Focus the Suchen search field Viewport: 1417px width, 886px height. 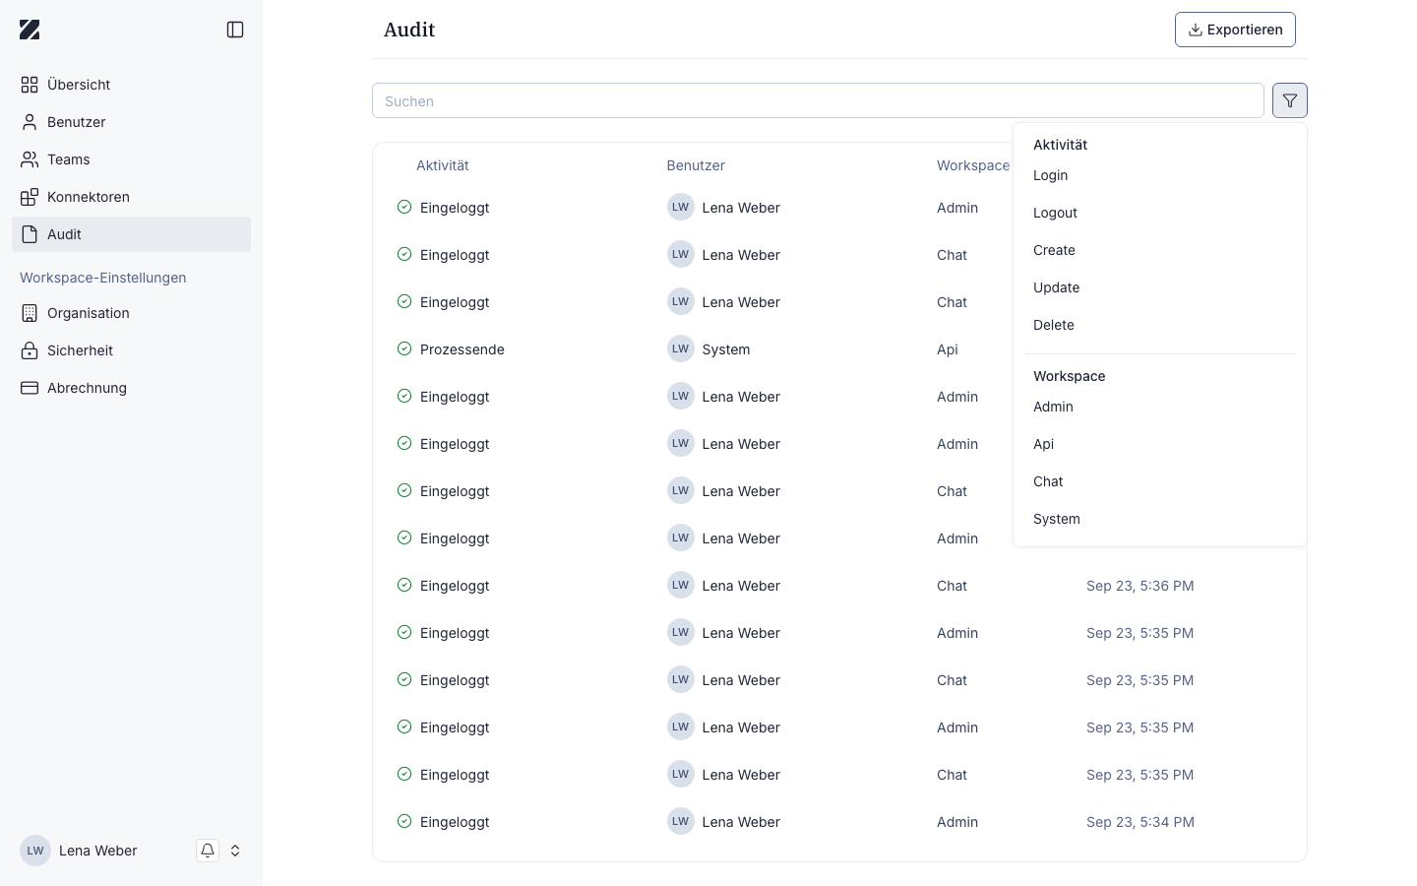coord(818,100)
